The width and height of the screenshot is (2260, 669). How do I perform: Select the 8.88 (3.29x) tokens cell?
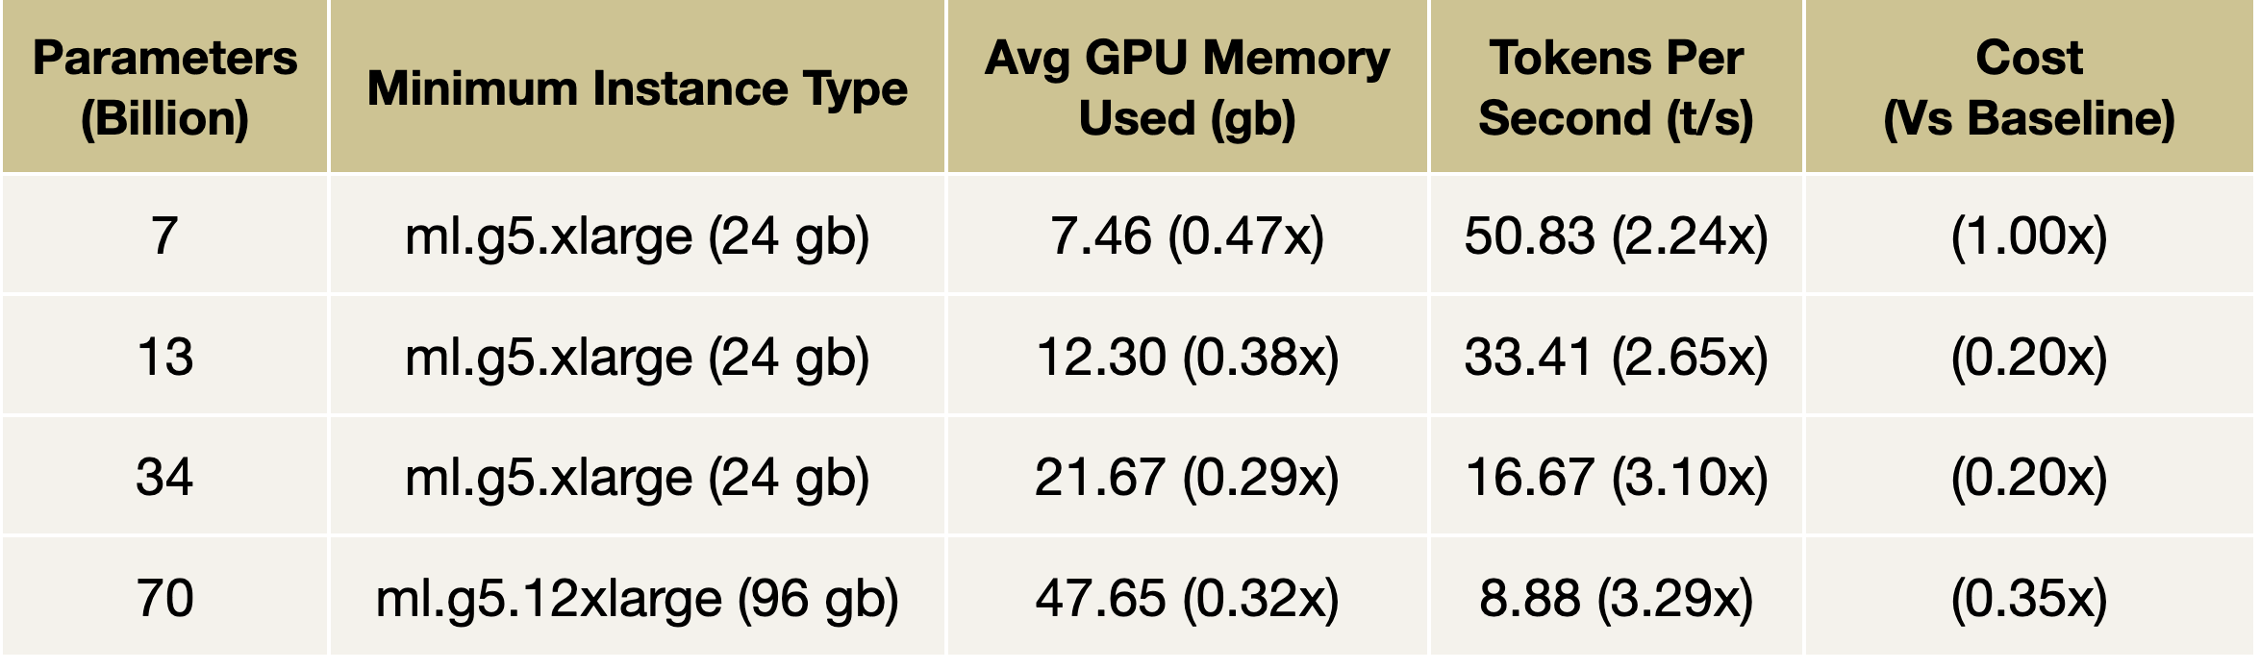click(x=1616, y=598)
